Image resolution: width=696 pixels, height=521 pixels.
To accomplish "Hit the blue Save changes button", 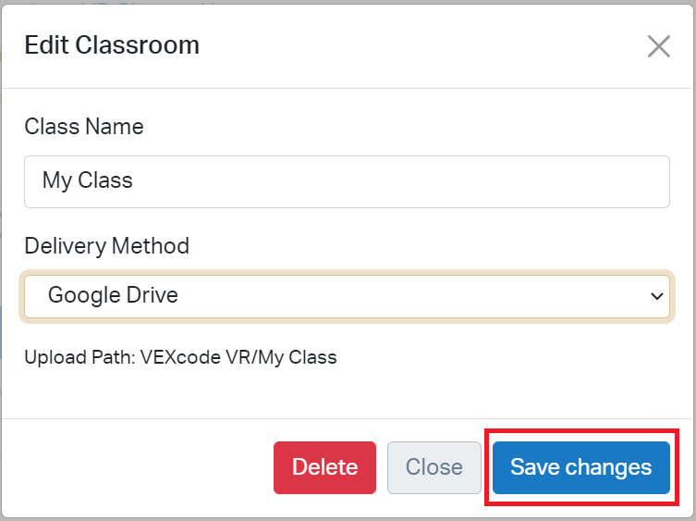I will [x=580, y=467].
